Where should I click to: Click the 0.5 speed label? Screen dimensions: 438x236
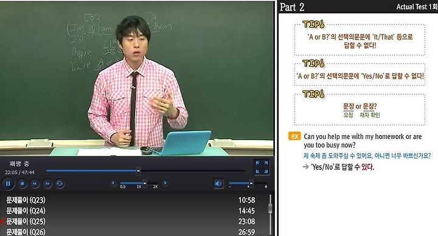123,187
